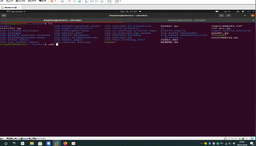The image size is (256, 146).
Task: Click the keyboard indicator in the Ubuntu top bar
Action: point(217,12)
